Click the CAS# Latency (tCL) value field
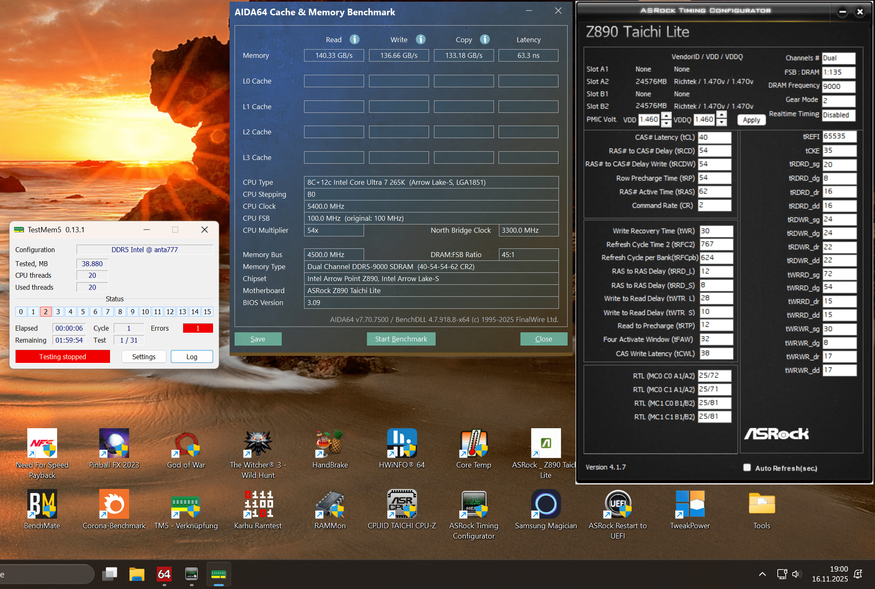Image resolution: width=875 pixels, height=589 pixels. click(x=714, y=137)
